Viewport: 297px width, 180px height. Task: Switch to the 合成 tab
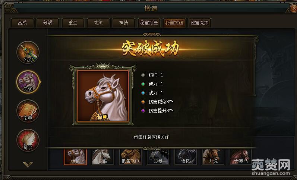click(x=22, y=23)
